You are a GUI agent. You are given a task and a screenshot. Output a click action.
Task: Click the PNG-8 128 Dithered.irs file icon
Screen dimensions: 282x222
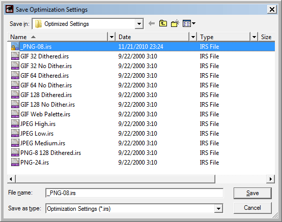pyautogui.click(x=15, y=153)
